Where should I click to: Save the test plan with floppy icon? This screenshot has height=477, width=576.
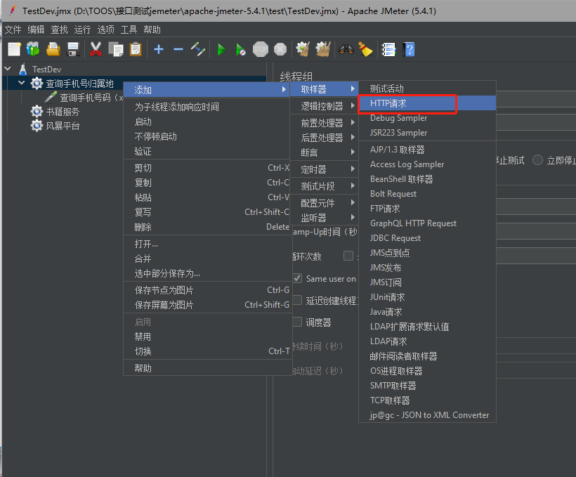[73, 49]
